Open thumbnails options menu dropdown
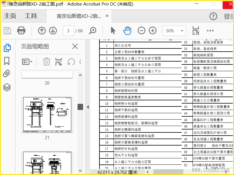 pos(27,62)
